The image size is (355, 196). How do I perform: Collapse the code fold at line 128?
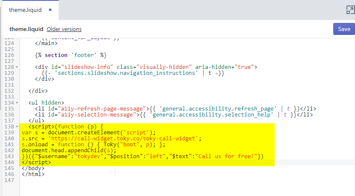17,67
